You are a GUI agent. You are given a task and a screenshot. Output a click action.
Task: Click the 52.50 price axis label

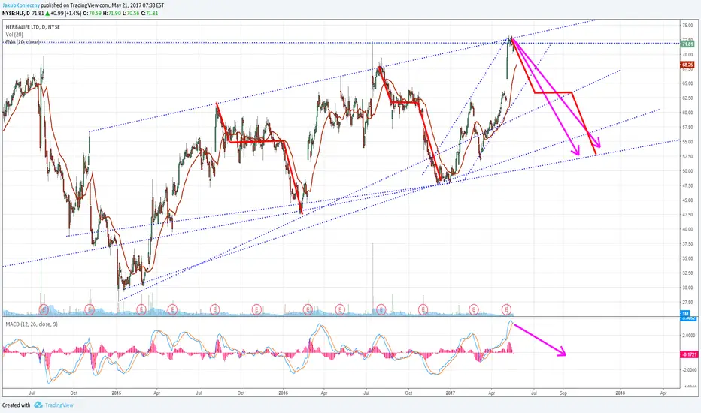tap(687, 157)
